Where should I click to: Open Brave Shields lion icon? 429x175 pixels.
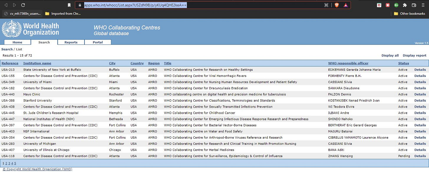337,5
